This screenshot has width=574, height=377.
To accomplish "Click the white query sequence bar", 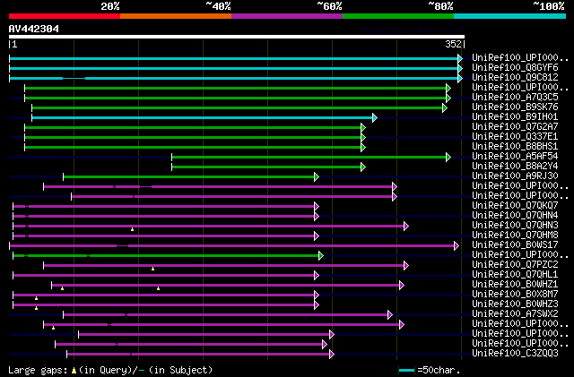I will 237,37.
